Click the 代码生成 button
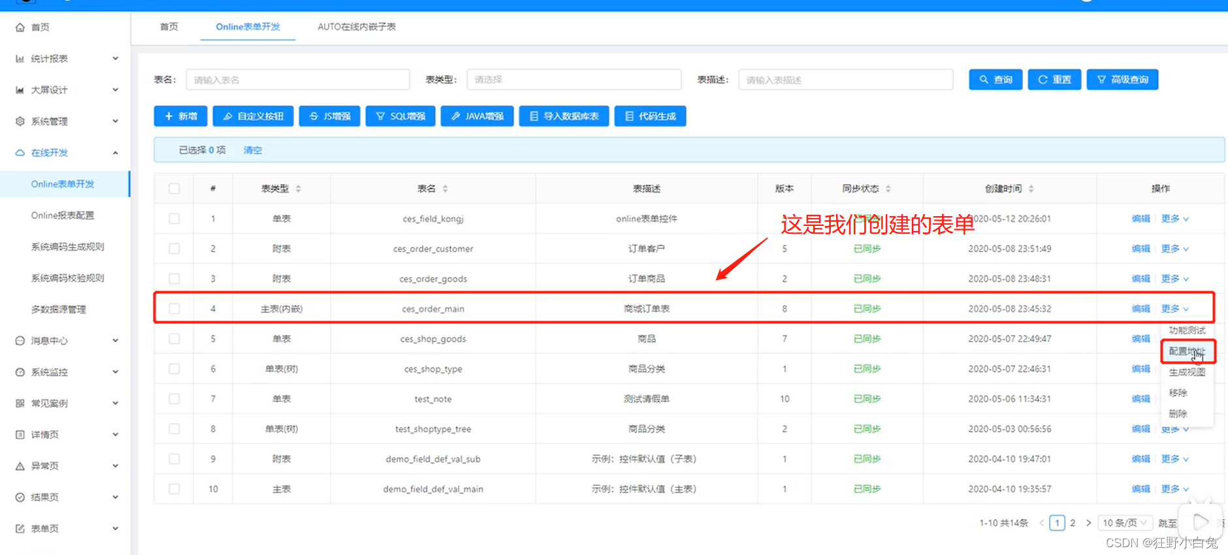 (x=651, y=116)
